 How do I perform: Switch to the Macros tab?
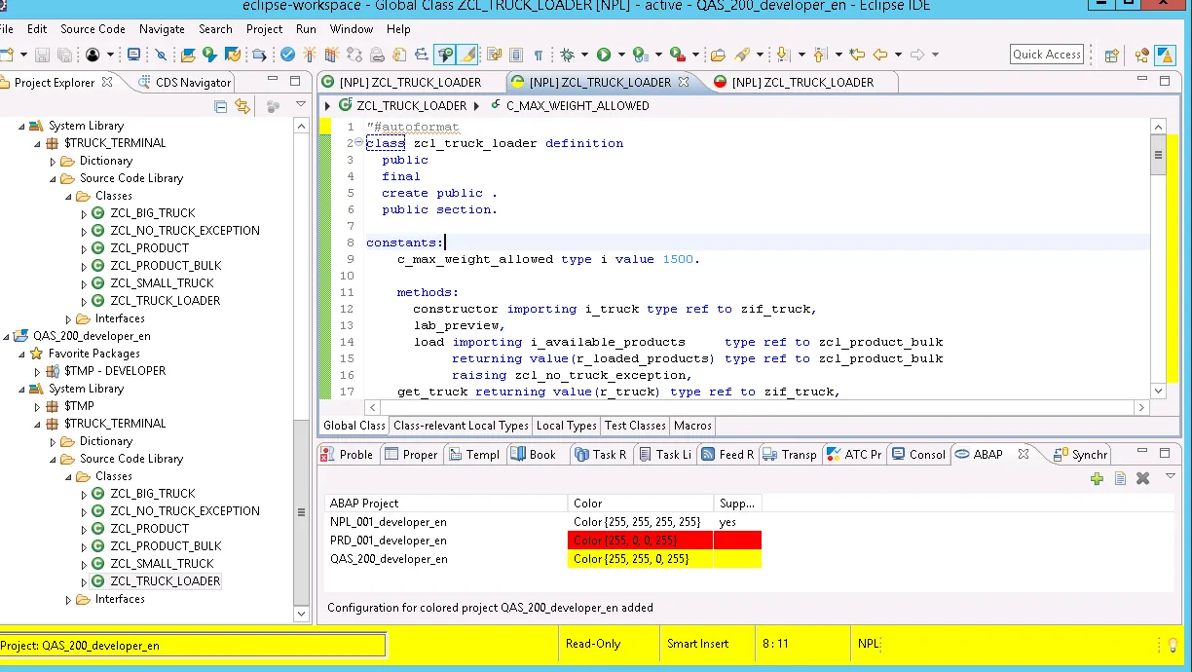692,426
